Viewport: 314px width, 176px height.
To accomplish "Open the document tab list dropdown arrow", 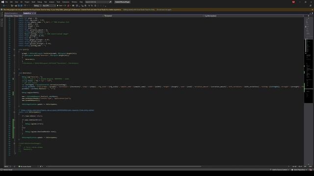I will [x=310, y=13].
